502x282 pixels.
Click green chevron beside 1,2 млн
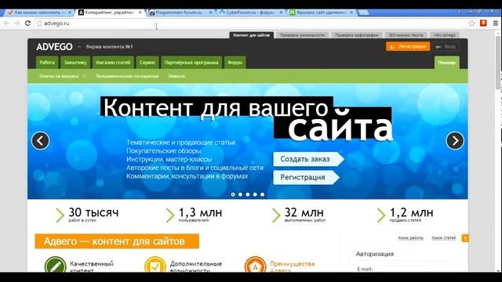click(x=381, y=215)
